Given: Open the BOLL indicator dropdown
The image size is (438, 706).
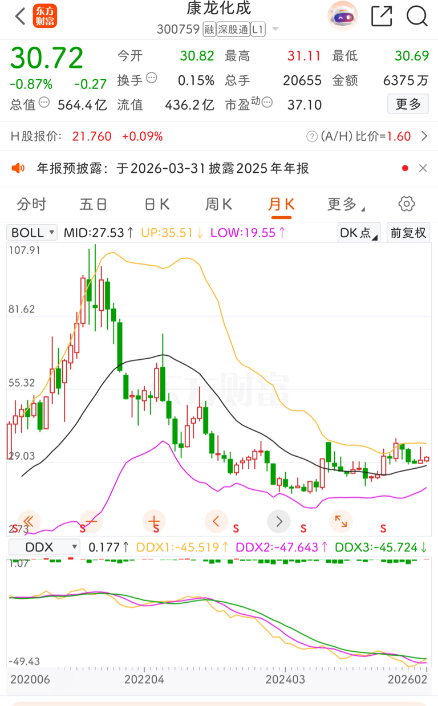Looking at the screenshot, I should coord(32,233).
